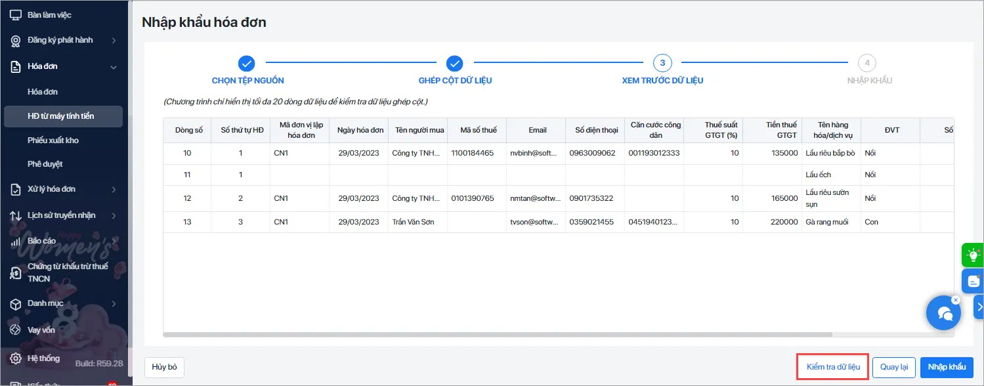Image resolution: width=984 pixels, height=386 pixels.
Task: Go back to Ghép cột dữ liệu step
Action: click(x=455, y=64)
